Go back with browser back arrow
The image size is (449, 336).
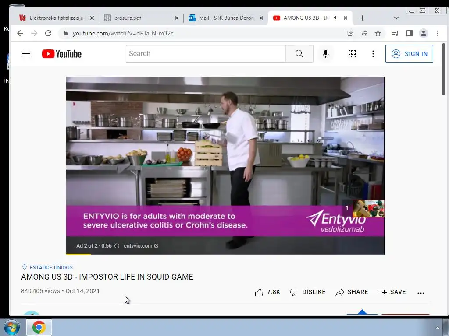20,33
